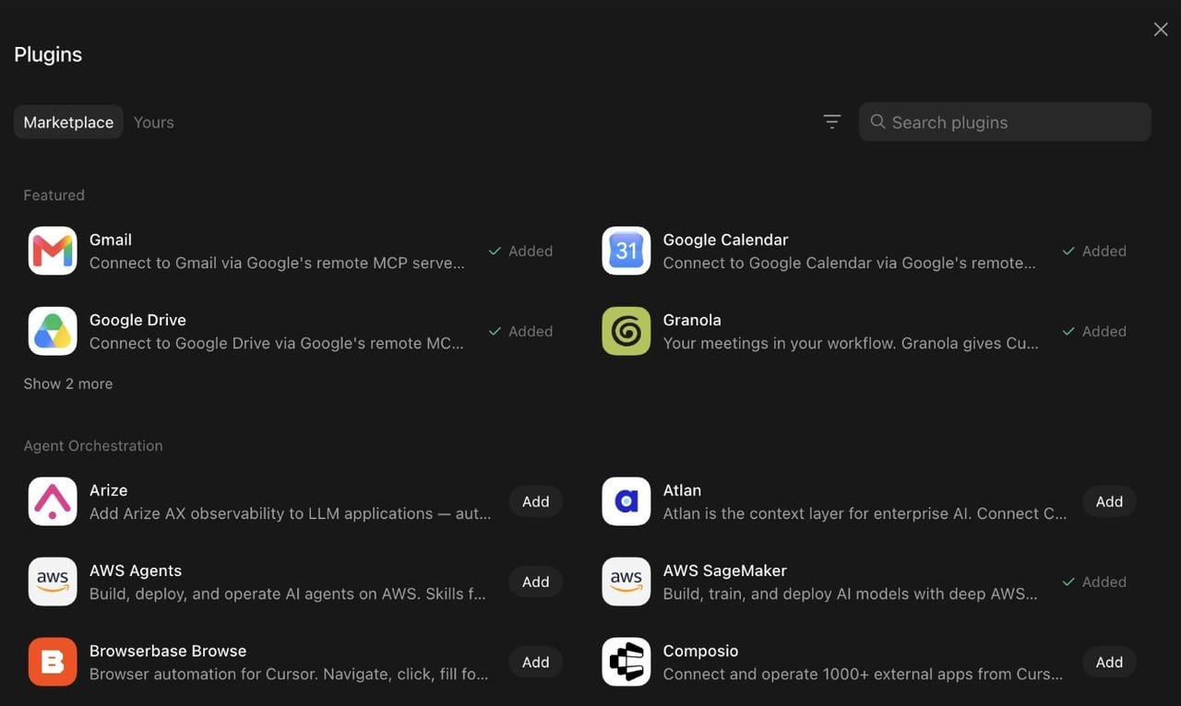Open the AWS SageMaker plugin title
The image size is (1181, 706).
pos(724,571)
